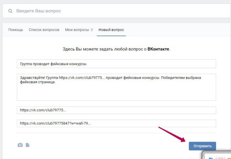Attach a photo with the camera icon

click(20, 145)
